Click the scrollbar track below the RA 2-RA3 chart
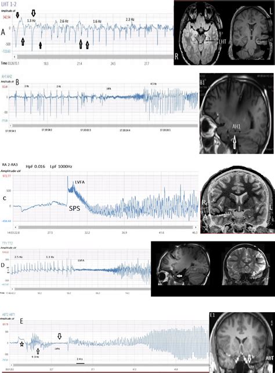This screenshot has width=275, height=373. coord(106,227)
